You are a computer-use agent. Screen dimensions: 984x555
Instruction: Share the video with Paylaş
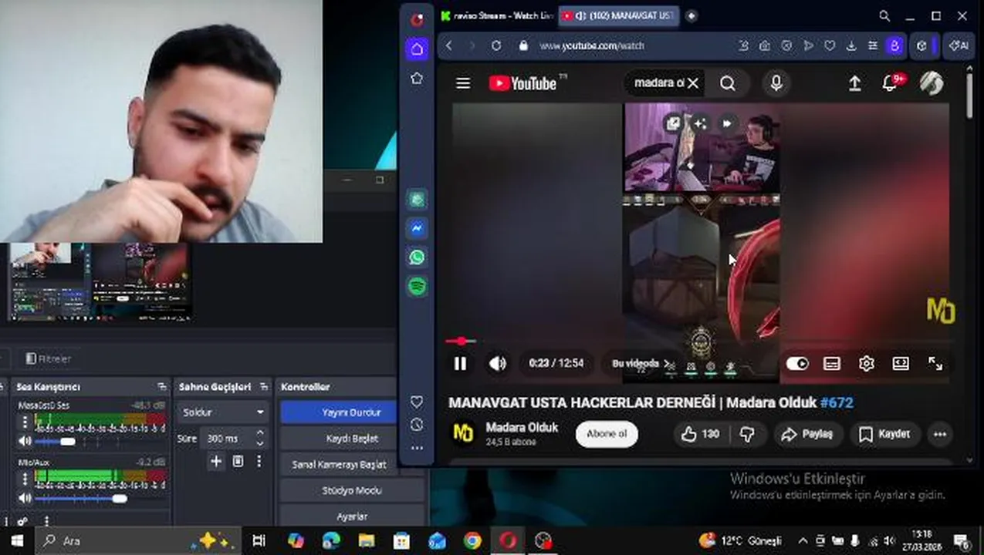pyautogui.click(x=807, y=434)
